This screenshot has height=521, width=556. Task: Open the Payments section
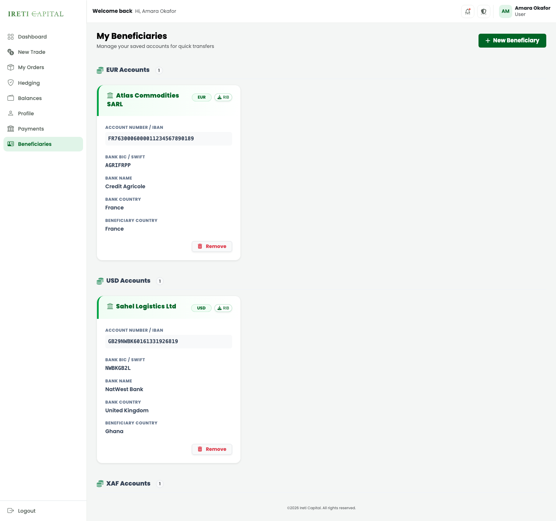[43, 129]
